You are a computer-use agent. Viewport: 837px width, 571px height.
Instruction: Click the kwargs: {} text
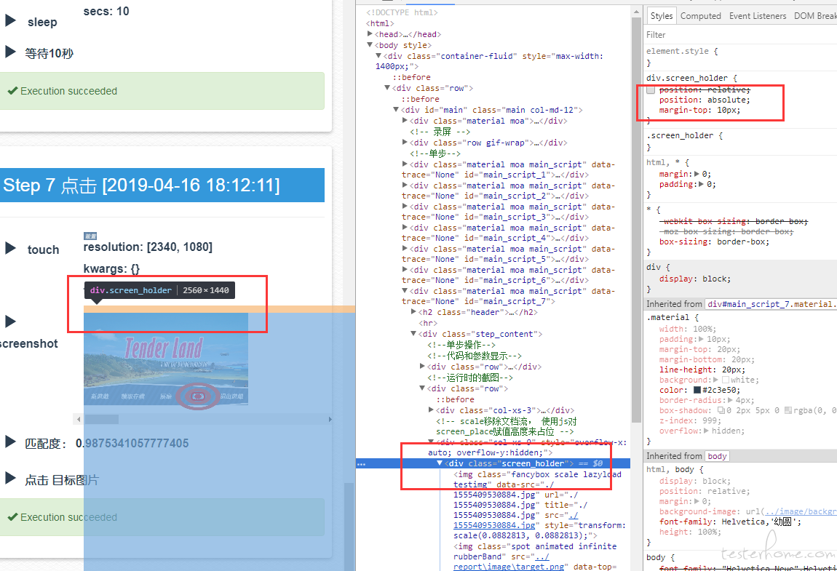pos(111,268)
